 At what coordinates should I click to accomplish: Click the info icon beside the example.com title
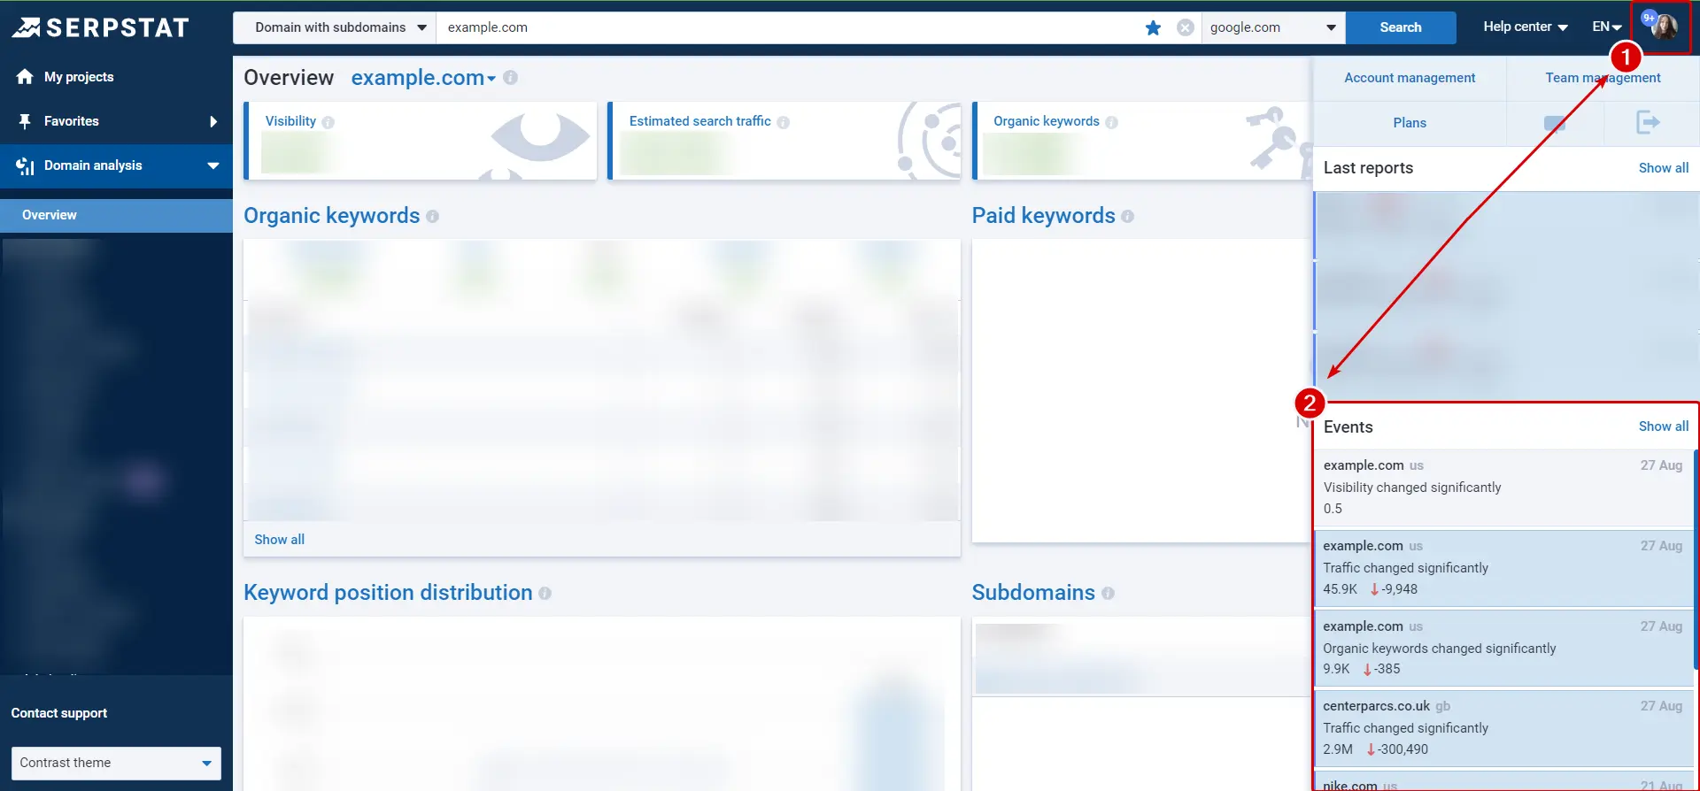tap(510, 77)
